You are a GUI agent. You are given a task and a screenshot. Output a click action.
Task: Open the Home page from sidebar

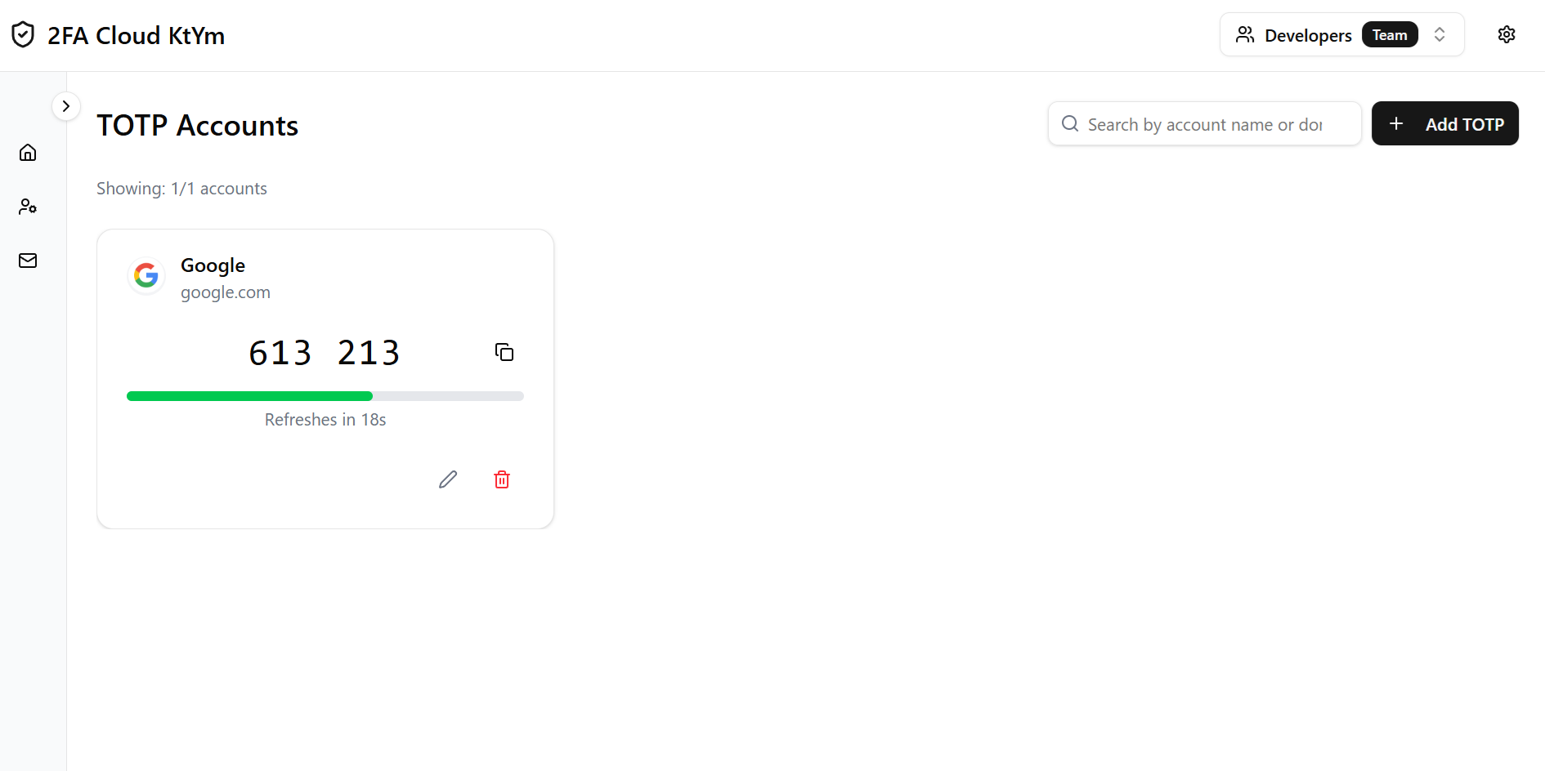(28, 153)
